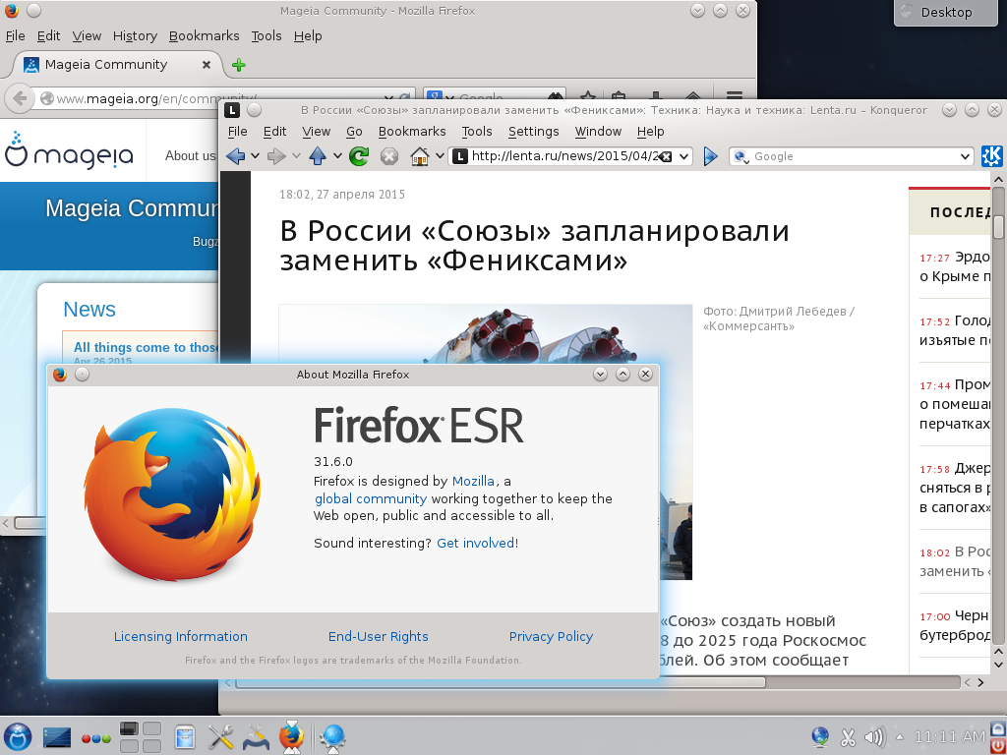Go up one level with Konqueror's up arrow
The image size is (1007, 755).
pos(318,156)
